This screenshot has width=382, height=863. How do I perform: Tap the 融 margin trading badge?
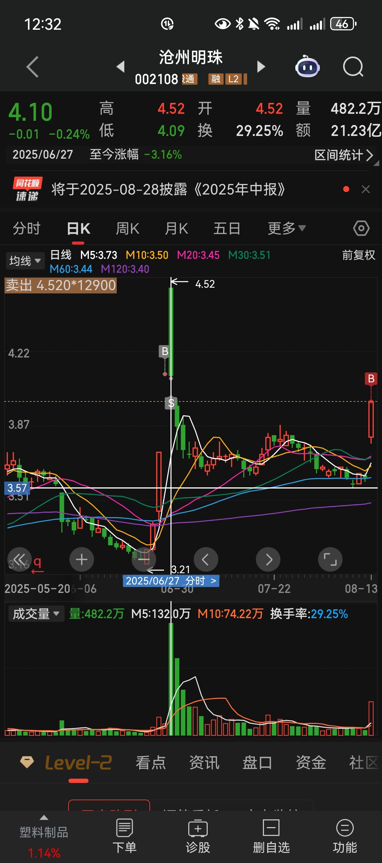(x=216, y=79)
